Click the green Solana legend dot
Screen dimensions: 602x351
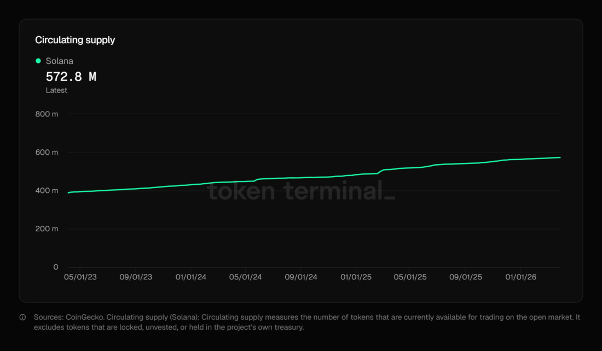click(38, 61)
